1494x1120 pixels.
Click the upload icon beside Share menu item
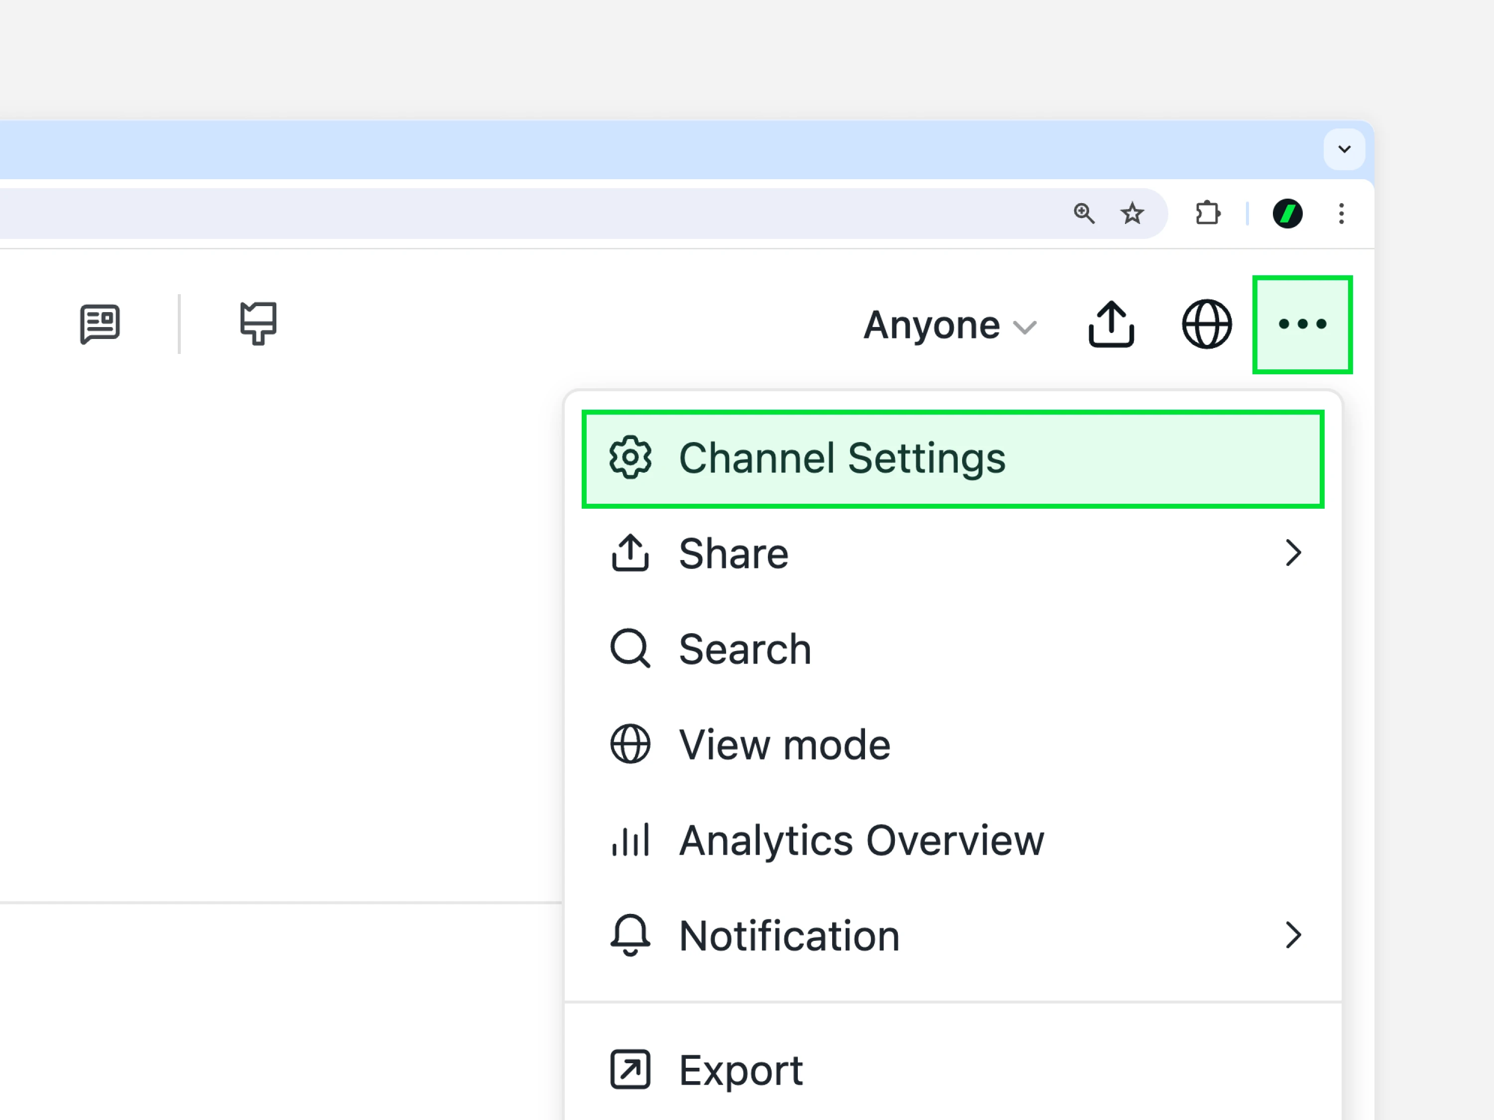630,553
